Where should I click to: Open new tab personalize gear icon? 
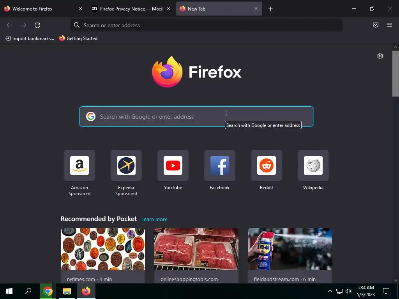point(380,56)
